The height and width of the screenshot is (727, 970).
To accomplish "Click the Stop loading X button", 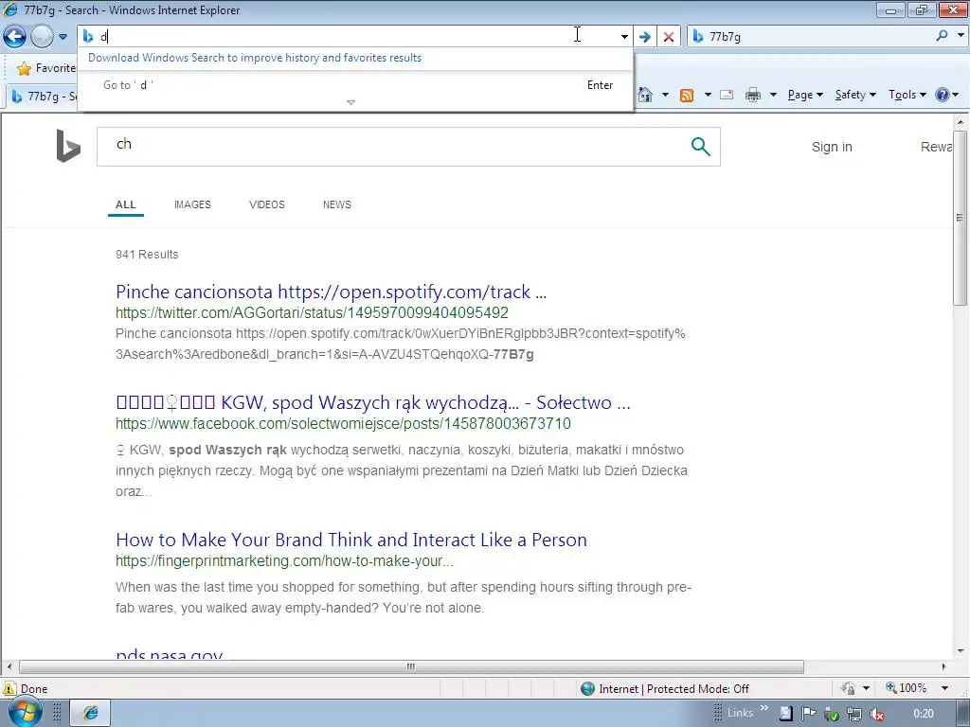I will point(669,37).
